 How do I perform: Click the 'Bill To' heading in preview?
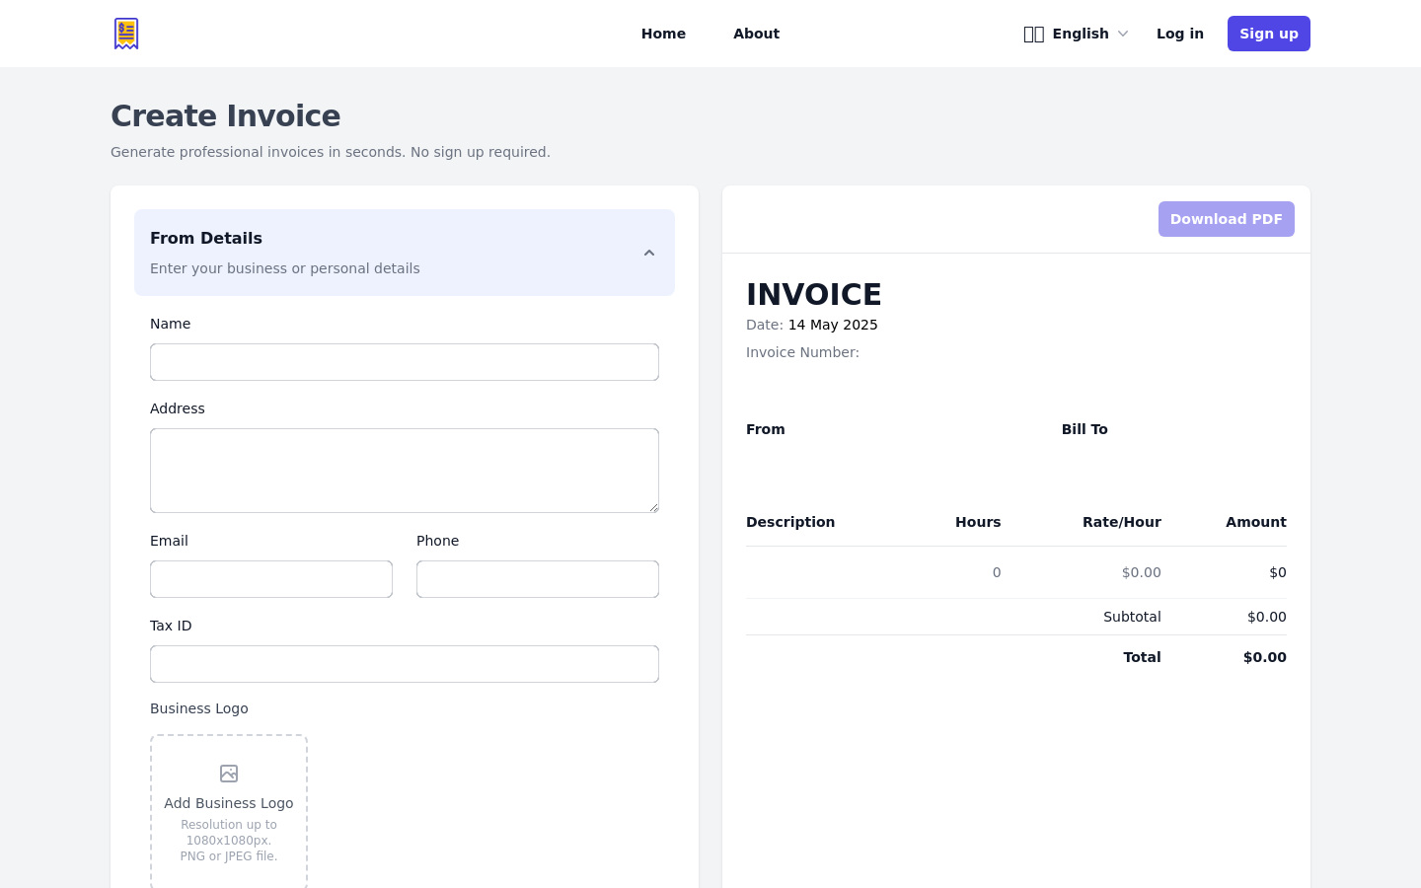tap(1084, 429)
